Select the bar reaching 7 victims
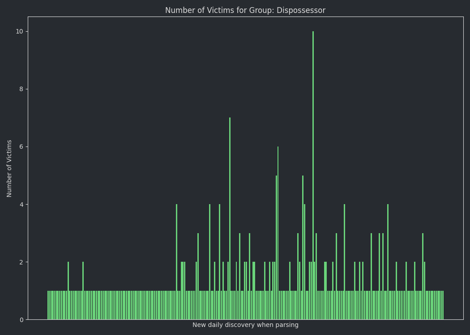The height and width of the screenshot is (335, 470). coord(230,218)
